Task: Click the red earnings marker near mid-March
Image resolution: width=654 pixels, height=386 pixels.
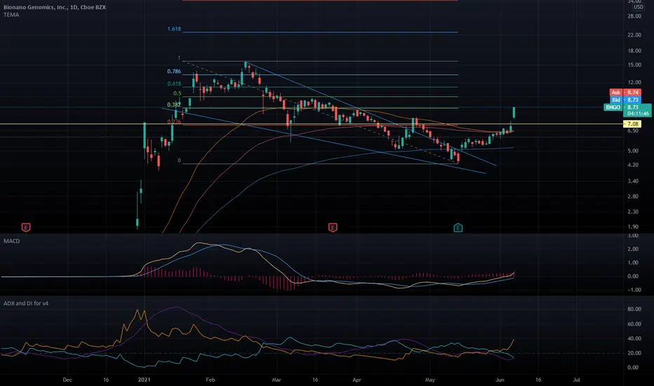Action: pos(333,227)
